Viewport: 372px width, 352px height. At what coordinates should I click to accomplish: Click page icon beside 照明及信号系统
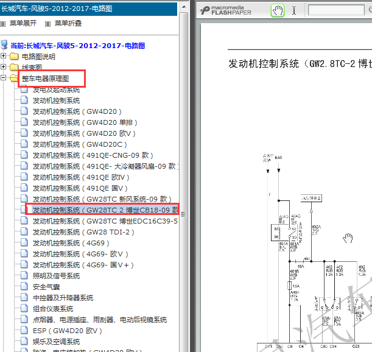[x=24, y=275]
